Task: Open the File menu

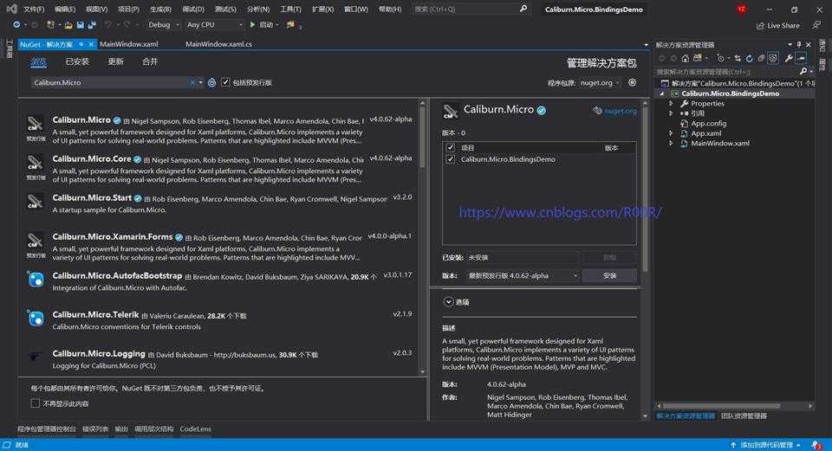Action: 34,9
